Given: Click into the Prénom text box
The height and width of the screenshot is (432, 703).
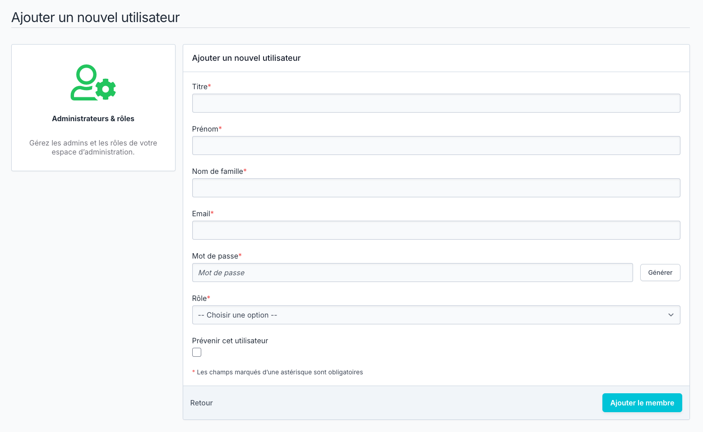Looking at the screenshot, I should (436, 146).
